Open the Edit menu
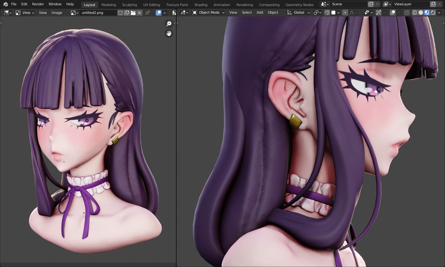Viewport: 445px width, 267px height. (24, 4)
